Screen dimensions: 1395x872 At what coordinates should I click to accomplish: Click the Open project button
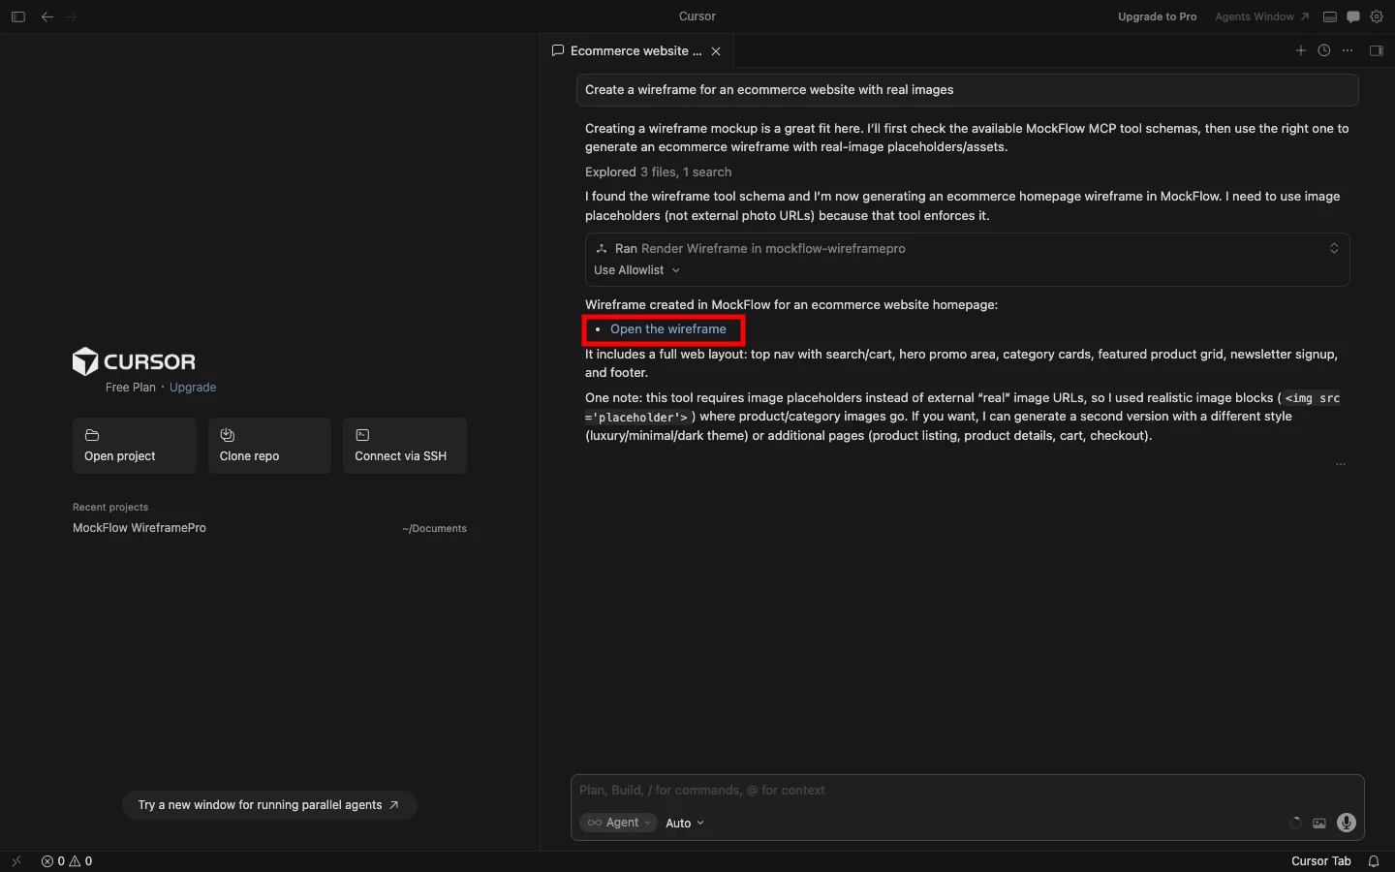tap(135, 446)
